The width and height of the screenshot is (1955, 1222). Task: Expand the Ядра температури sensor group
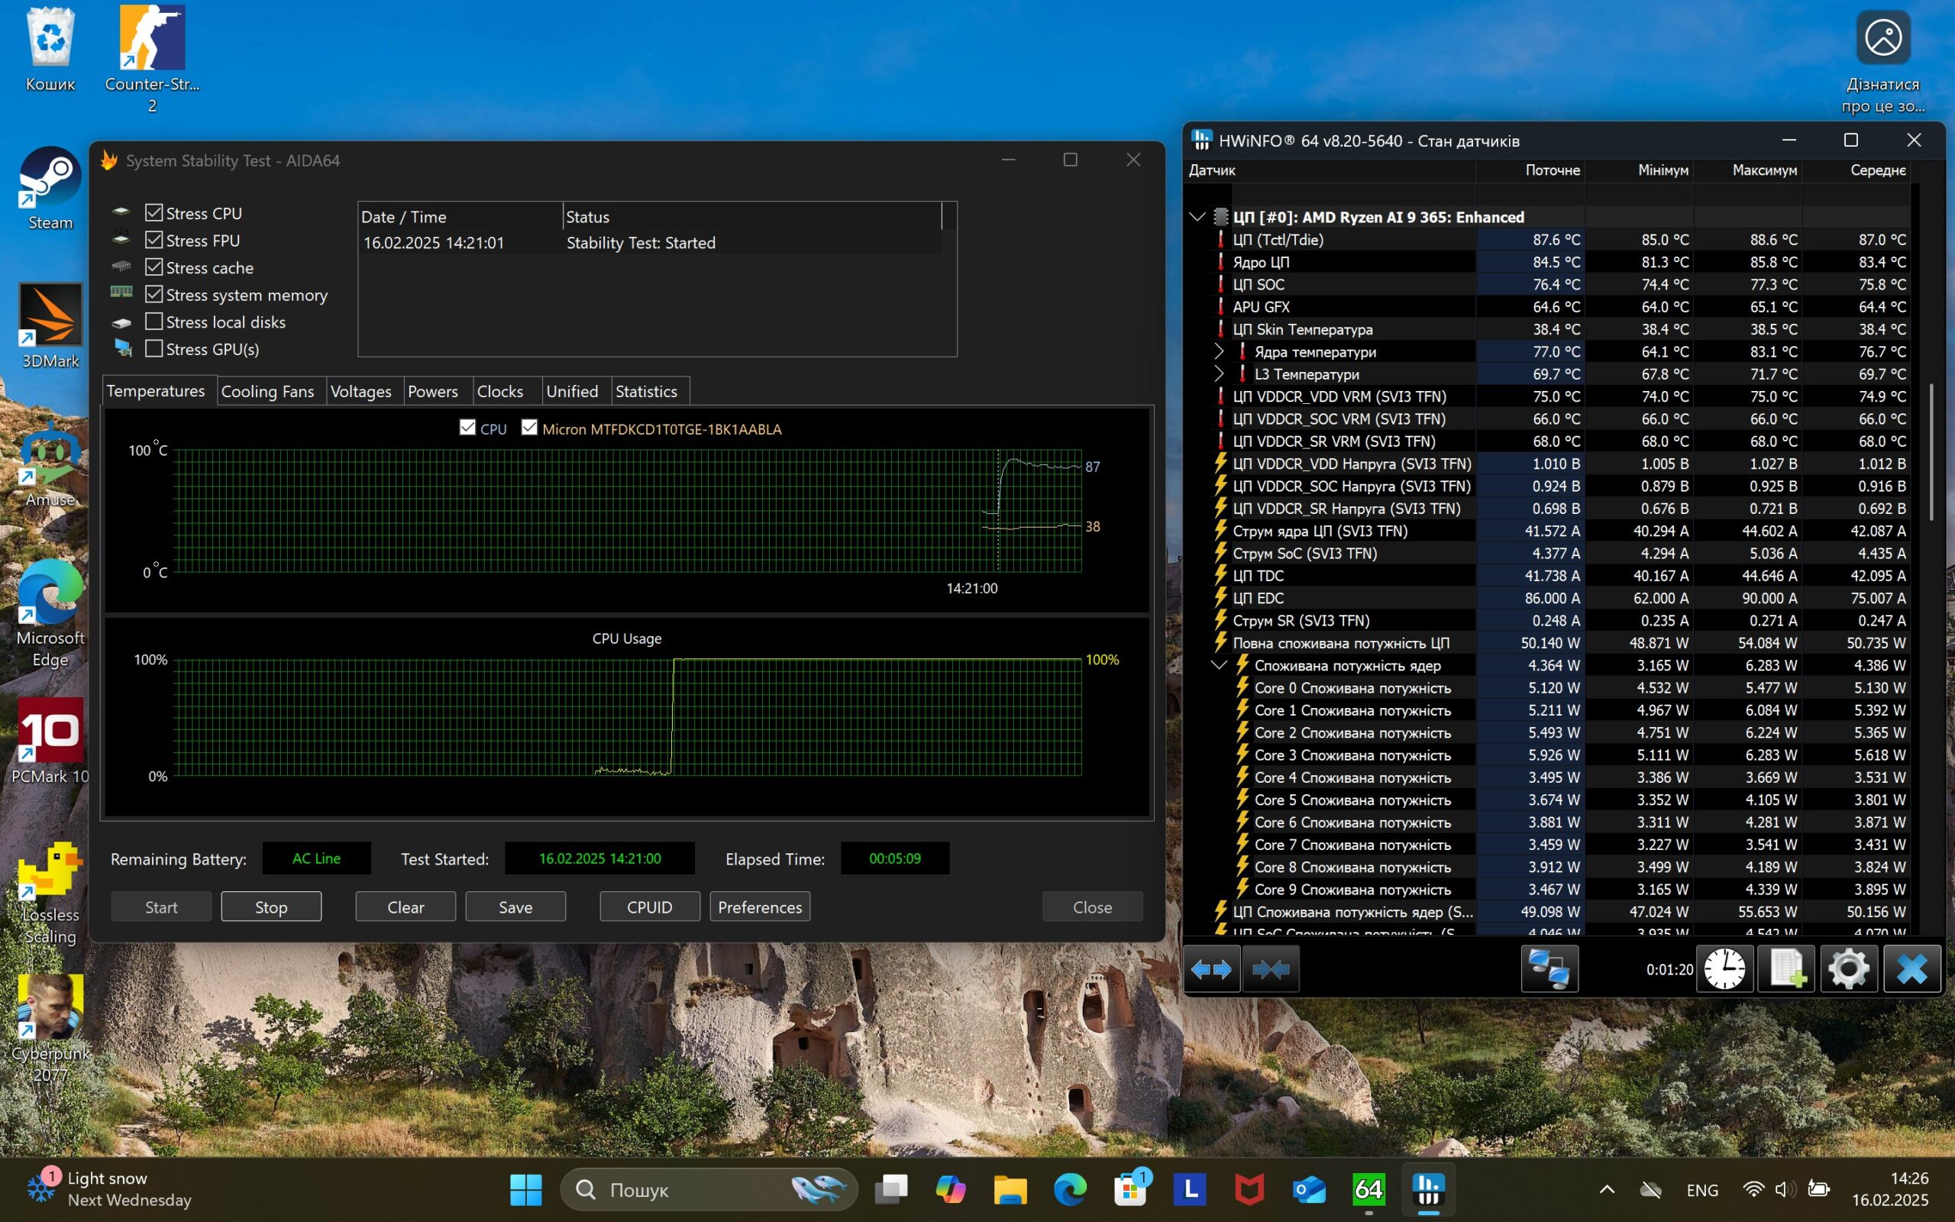coord(1219,351)
